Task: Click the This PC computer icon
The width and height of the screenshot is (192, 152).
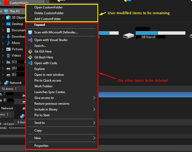Action: [6, 11]
